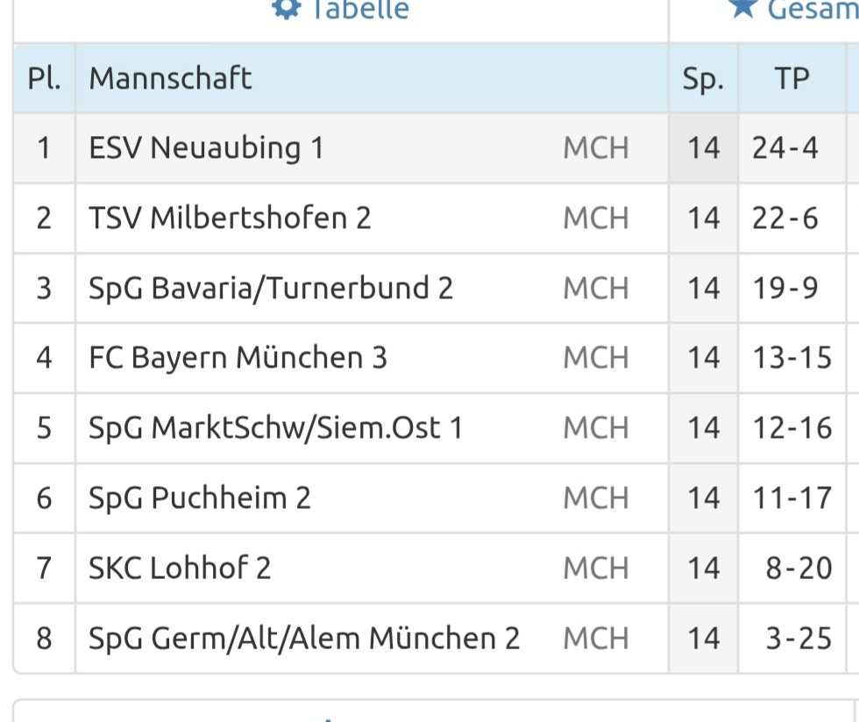Click the Sp. column header
This screenshot has width=859, height=722.
click(703, 79)
